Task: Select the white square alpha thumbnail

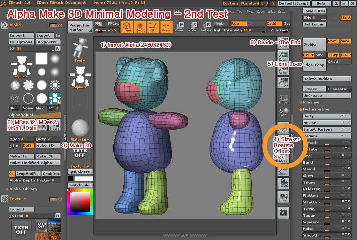Action: 41,59
